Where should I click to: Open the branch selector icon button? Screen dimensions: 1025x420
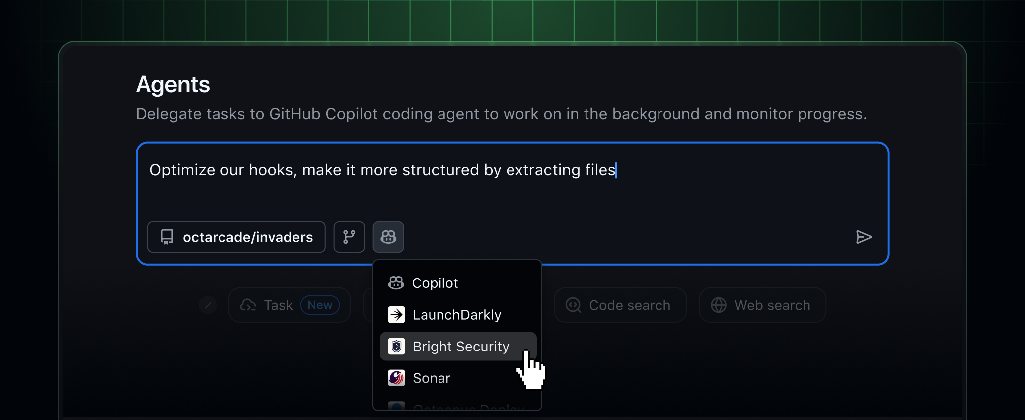coord(349,237)
